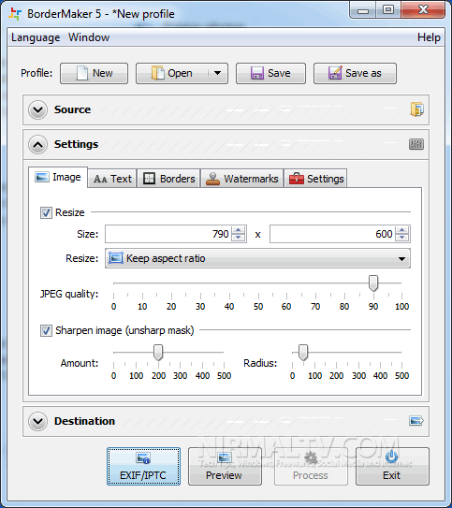The image size is (452, 508).
Task: Click the 'Amount:' label
Action: (80, 363)
